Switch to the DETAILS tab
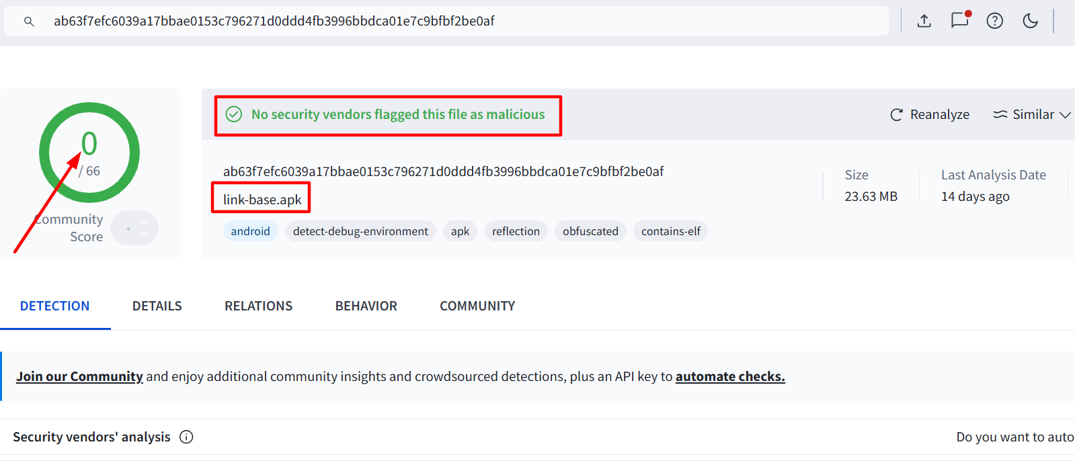 157,306
